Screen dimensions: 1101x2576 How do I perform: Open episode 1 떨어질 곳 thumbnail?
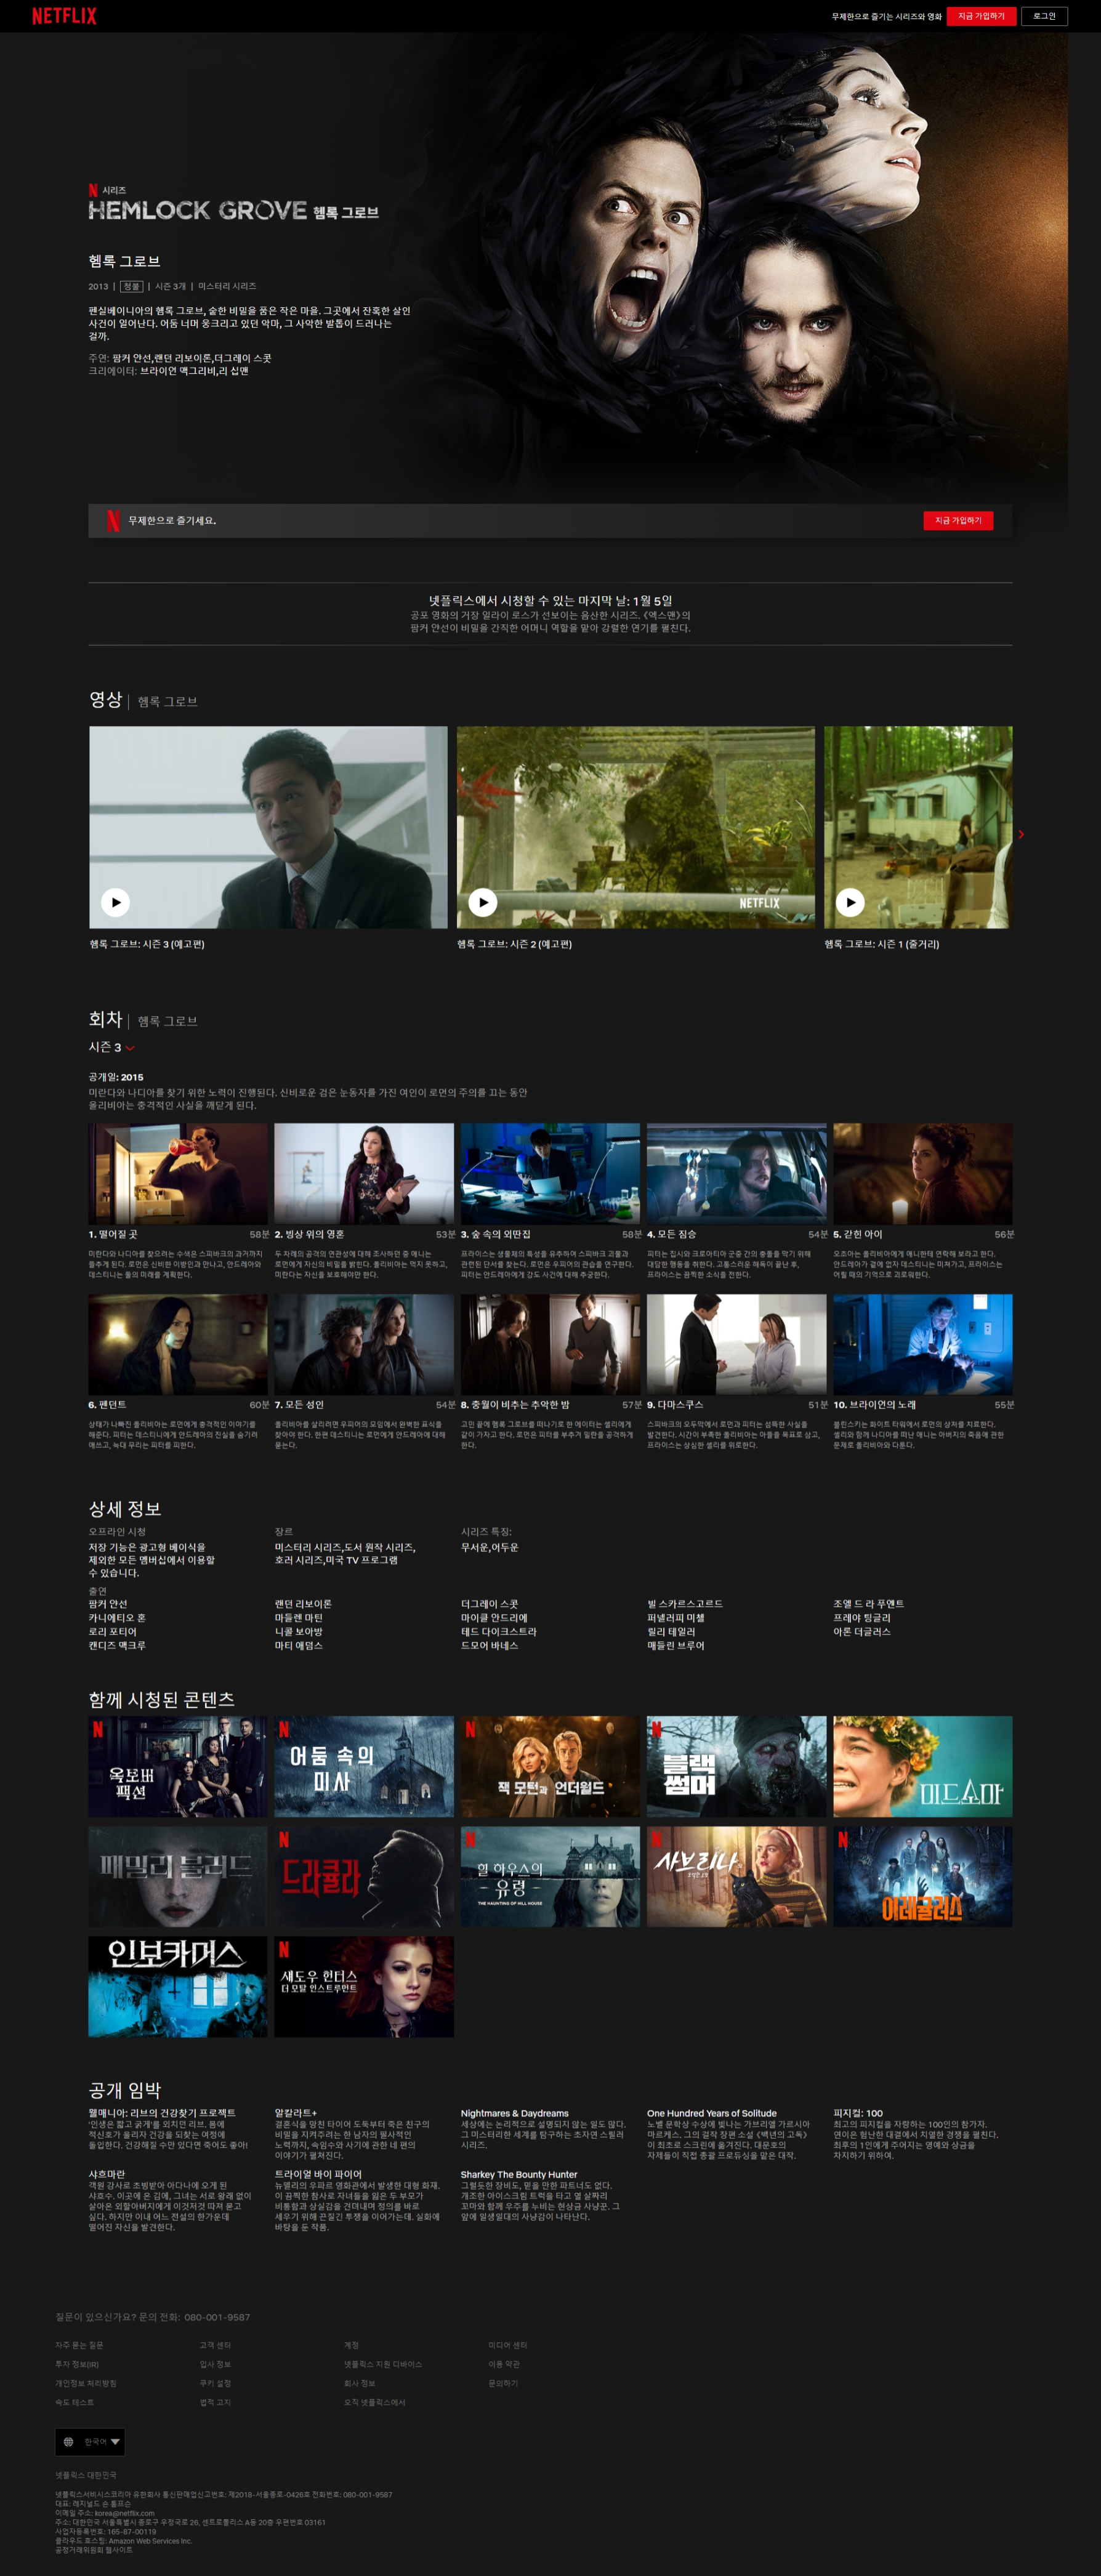tap(178, 1173)
